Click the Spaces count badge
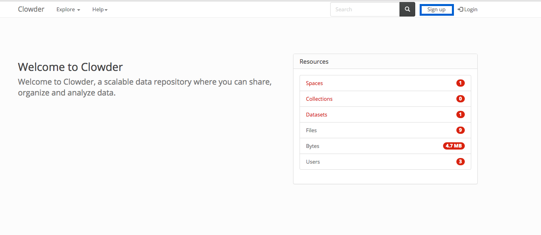 tap(460, 83)
